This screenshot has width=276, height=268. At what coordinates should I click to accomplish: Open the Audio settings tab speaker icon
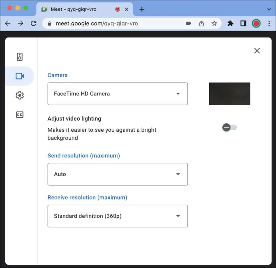[x=20, y=57]
